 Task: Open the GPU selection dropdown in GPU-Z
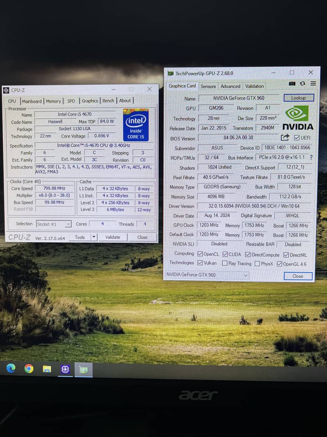click(207, 275)
